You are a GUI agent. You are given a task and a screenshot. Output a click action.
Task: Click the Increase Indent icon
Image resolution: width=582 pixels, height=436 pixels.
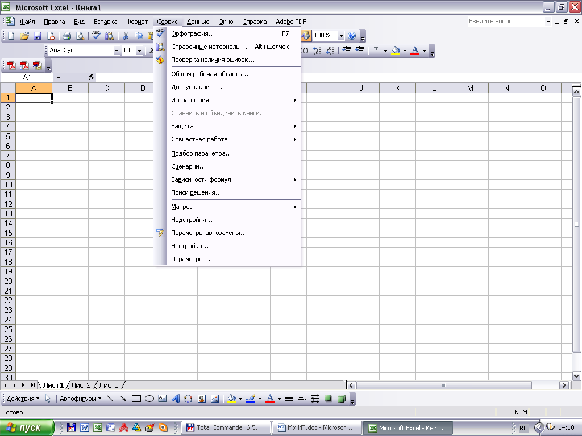[x=360, y=51]
